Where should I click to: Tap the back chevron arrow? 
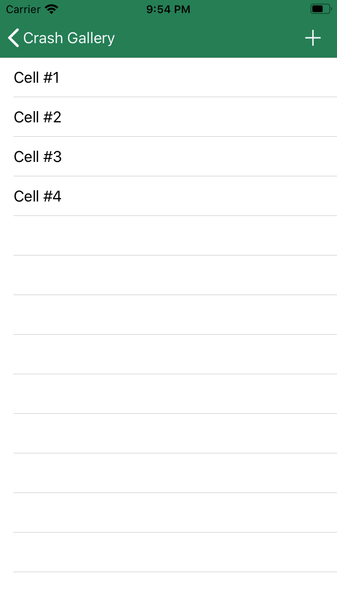coord(14,38)
